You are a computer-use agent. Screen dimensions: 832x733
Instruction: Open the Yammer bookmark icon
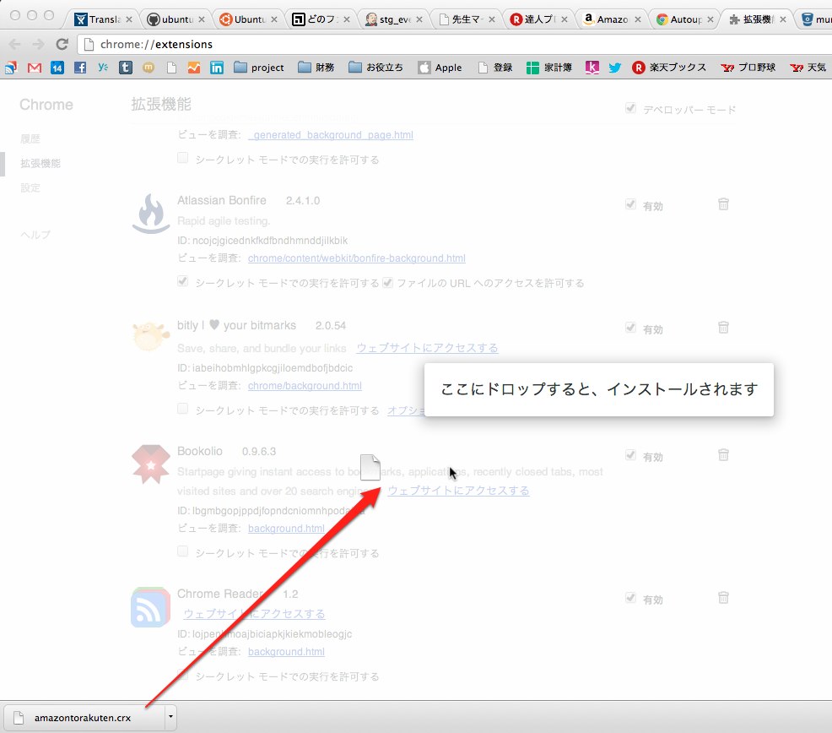click(x=103, y=68)
